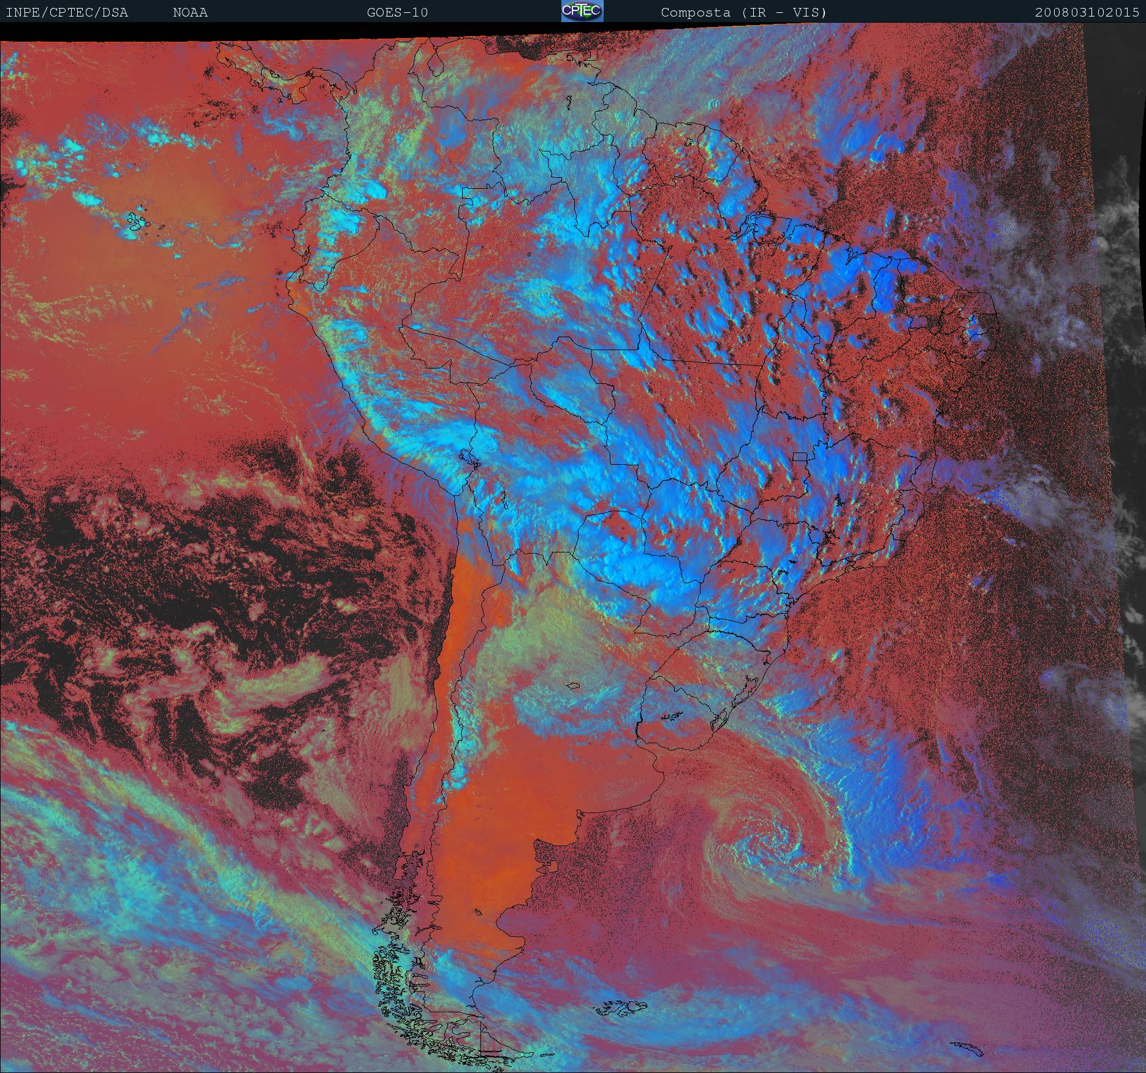Click the NOAA label in the header
This screenshot has width=1146, height=1073.
tap(190, 12)
